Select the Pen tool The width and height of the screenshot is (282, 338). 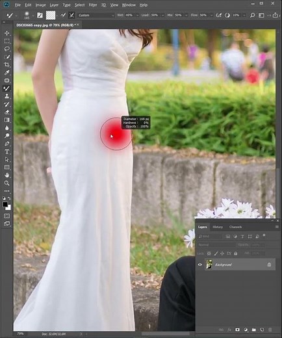[x=6, y=144]
